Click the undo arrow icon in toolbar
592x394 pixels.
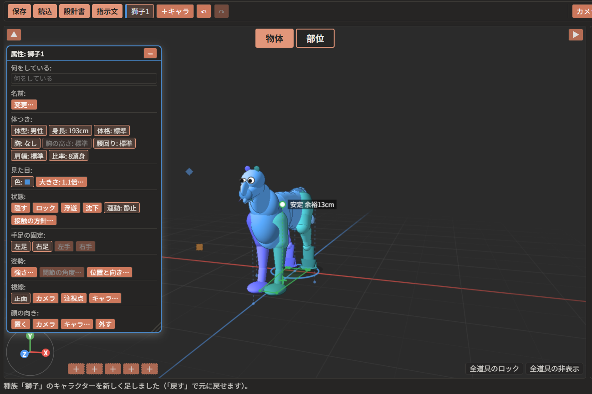tap(204, 11)
